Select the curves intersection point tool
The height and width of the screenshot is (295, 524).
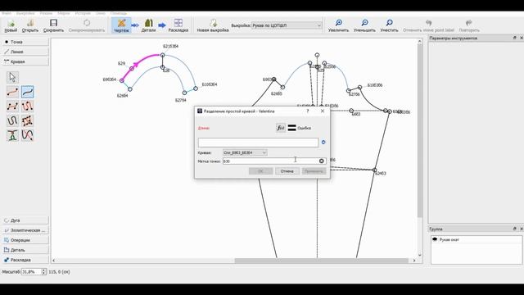click(x=12, y=135)
